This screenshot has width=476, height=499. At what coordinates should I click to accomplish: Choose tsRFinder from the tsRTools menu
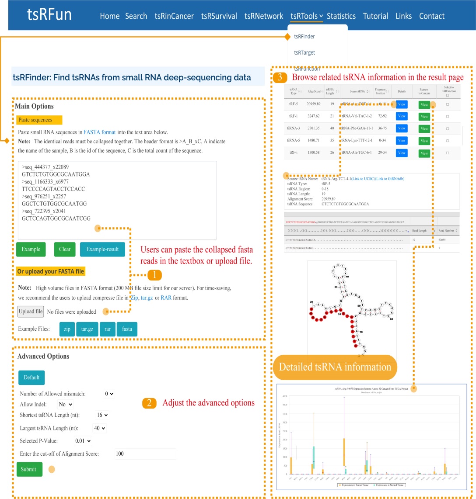[x=304, y=36]
